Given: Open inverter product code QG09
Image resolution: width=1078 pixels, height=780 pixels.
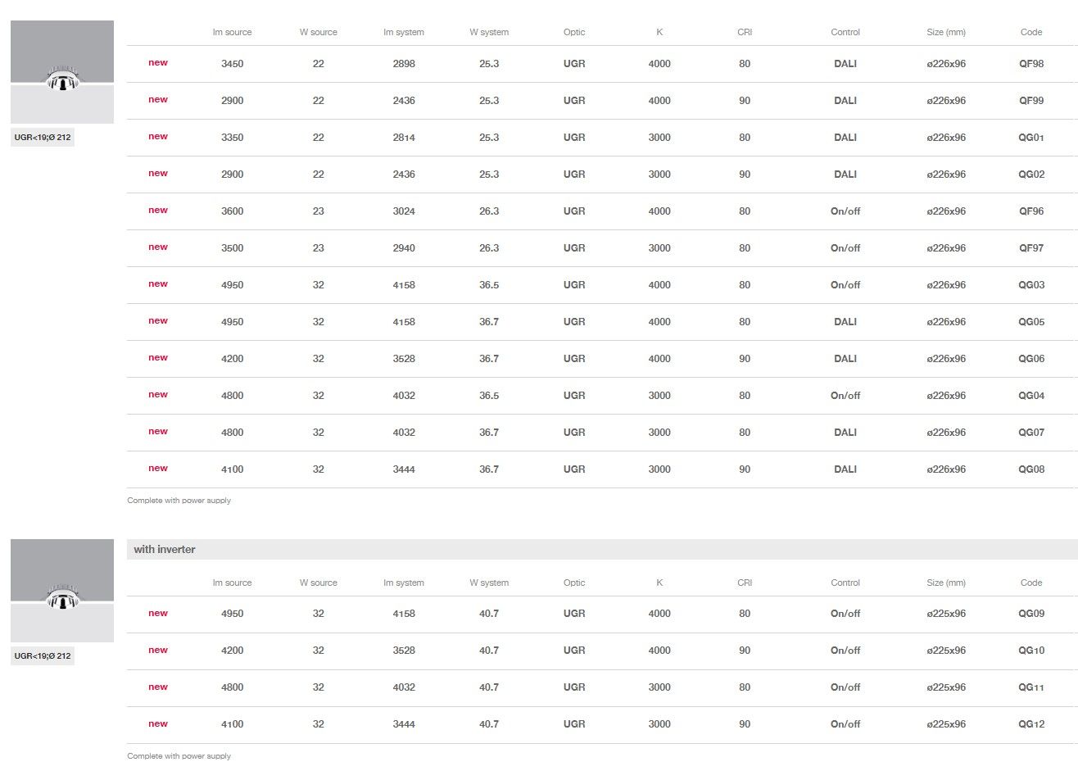Looking at the screenshot, I should pos(1030,614).
